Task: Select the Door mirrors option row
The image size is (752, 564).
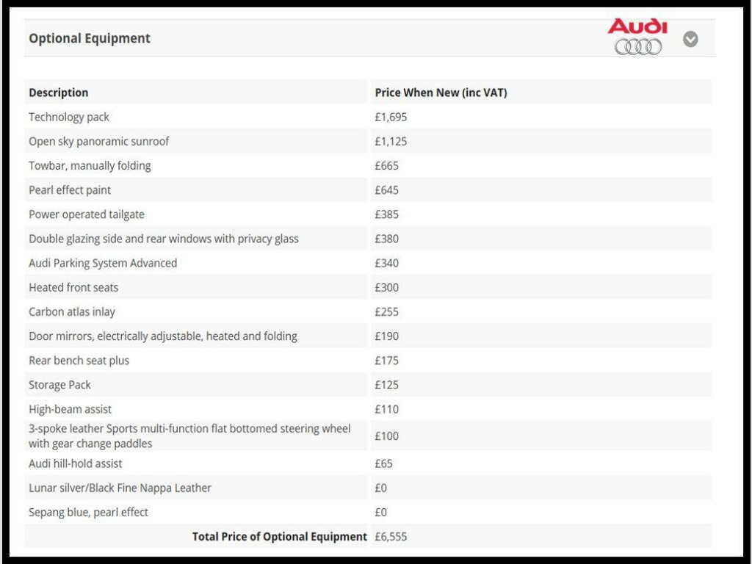Action: coord(163,336)
